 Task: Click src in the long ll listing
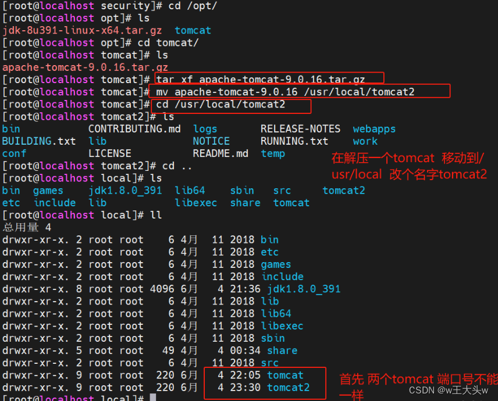(269, 363)
